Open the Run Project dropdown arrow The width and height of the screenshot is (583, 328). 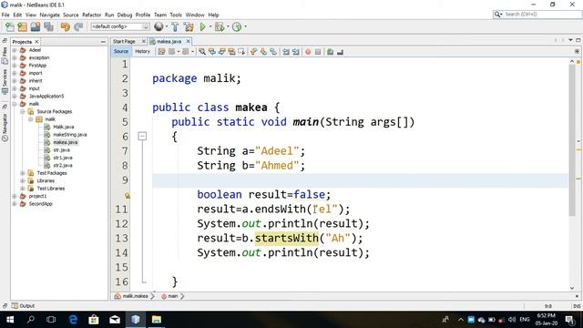pos(210,26)
